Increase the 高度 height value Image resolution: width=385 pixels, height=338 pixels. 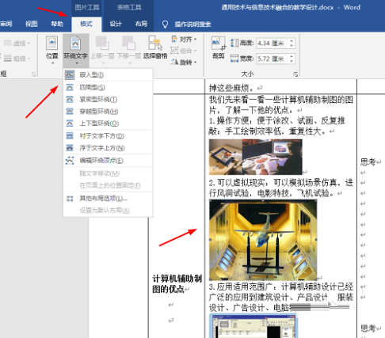coord(292,40)
